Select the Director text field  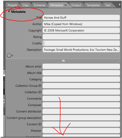(81, 131)
